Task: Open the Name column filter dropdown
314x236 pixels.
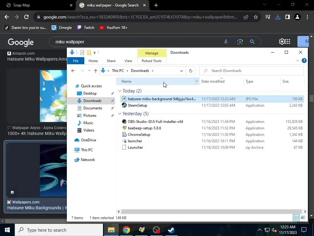Action: coord(197,81)
